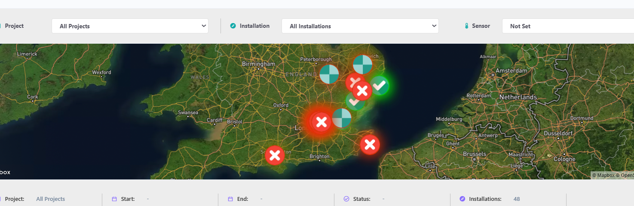Expand the All Installations dropdown
Screen dimensions: 634x206
[x=360, y=26]
